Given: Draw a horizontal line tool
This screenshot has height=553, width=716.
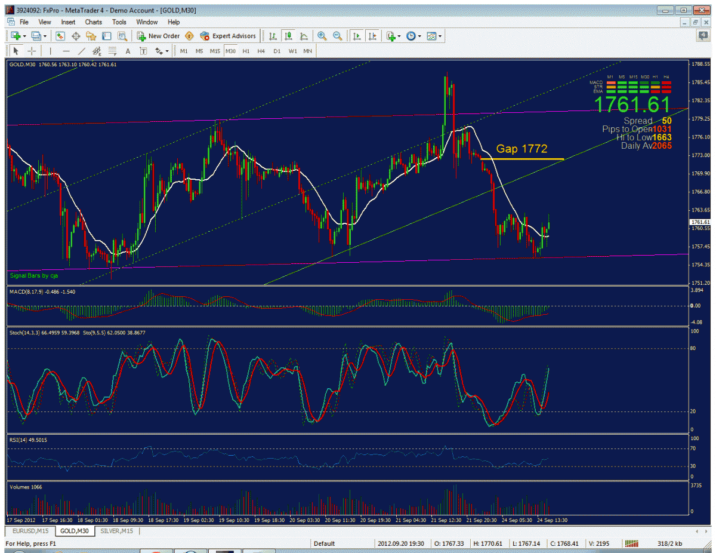Looking at the screenshot, I should [x=66, y=51].
